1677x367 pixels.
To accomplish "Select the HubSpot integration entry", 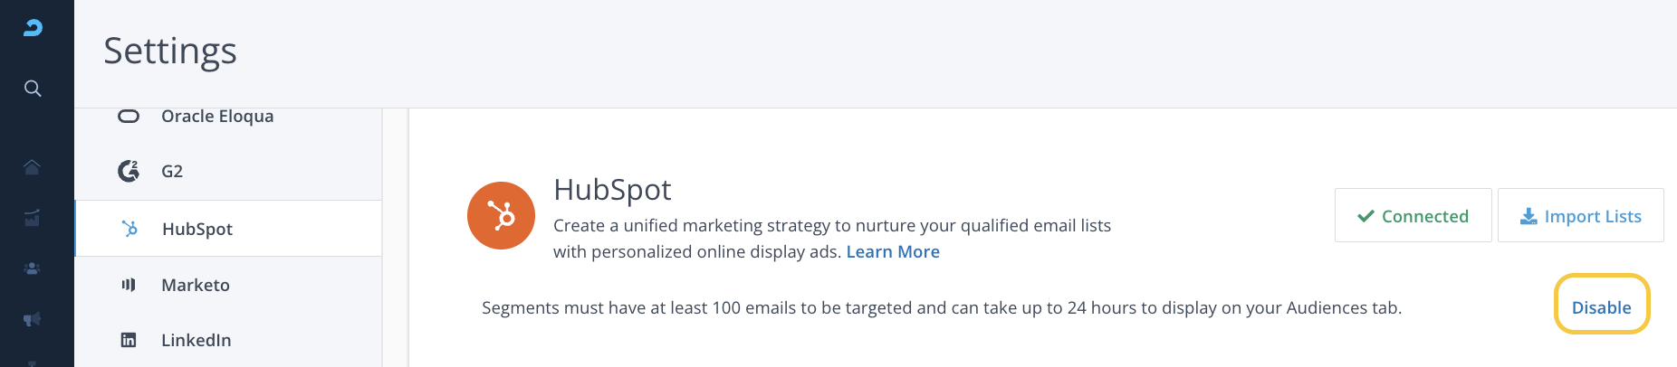I will (x=197, y=229).
